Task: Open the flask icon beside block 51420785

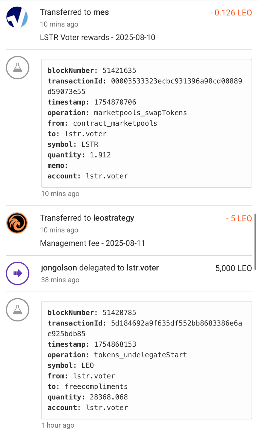Action: coord(17,310)
